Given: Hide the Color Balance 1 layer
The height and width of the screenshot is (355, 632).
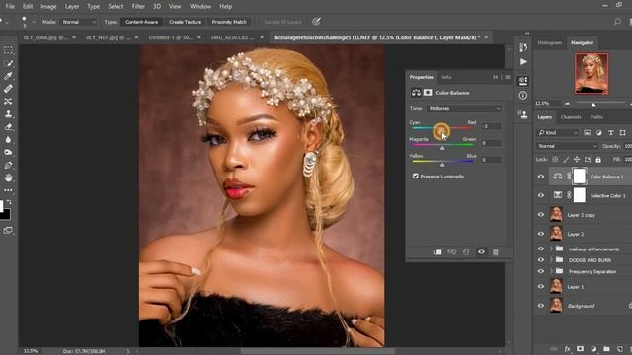Looking at the screenshot, I should (541, 177).
